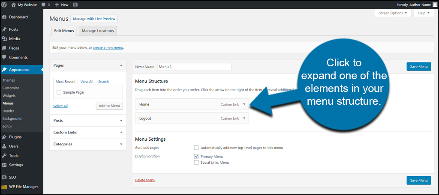Viewport: 439px width, 195px height.
Task: Open Customize in Appearance submenu
Action: click(11, 88)
